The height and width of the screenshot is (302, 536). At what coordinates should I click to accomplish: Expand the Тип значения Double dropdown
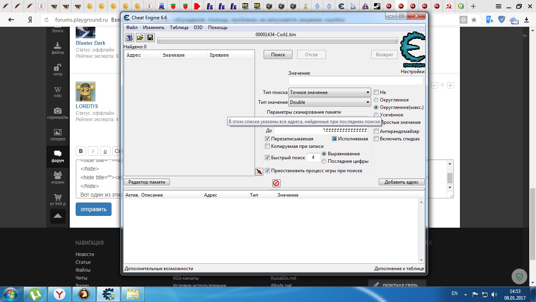tap(329, 102)
